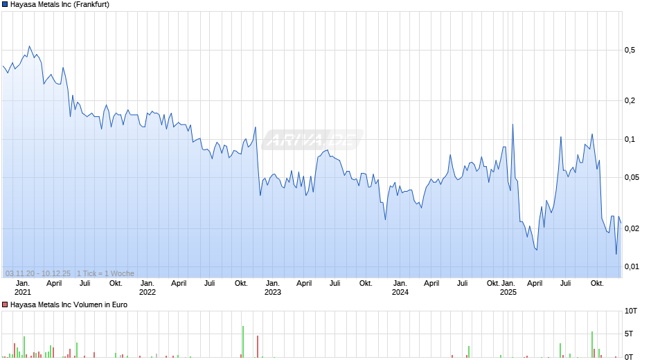Click the price spike at Jan. 2025
Screen dimensions: 651x364
(x=512, y=125)
